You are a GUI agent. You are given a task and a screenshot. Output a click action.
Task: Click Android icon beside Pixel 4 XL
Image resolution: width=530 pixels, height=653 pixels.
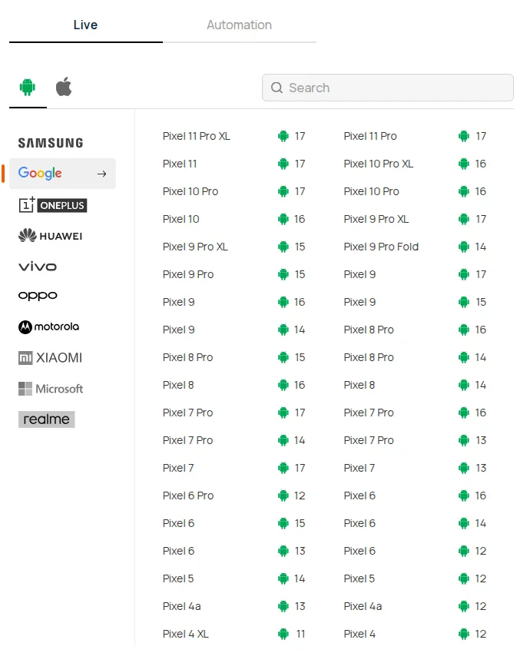pyautogui.click(x=283, y=634)
